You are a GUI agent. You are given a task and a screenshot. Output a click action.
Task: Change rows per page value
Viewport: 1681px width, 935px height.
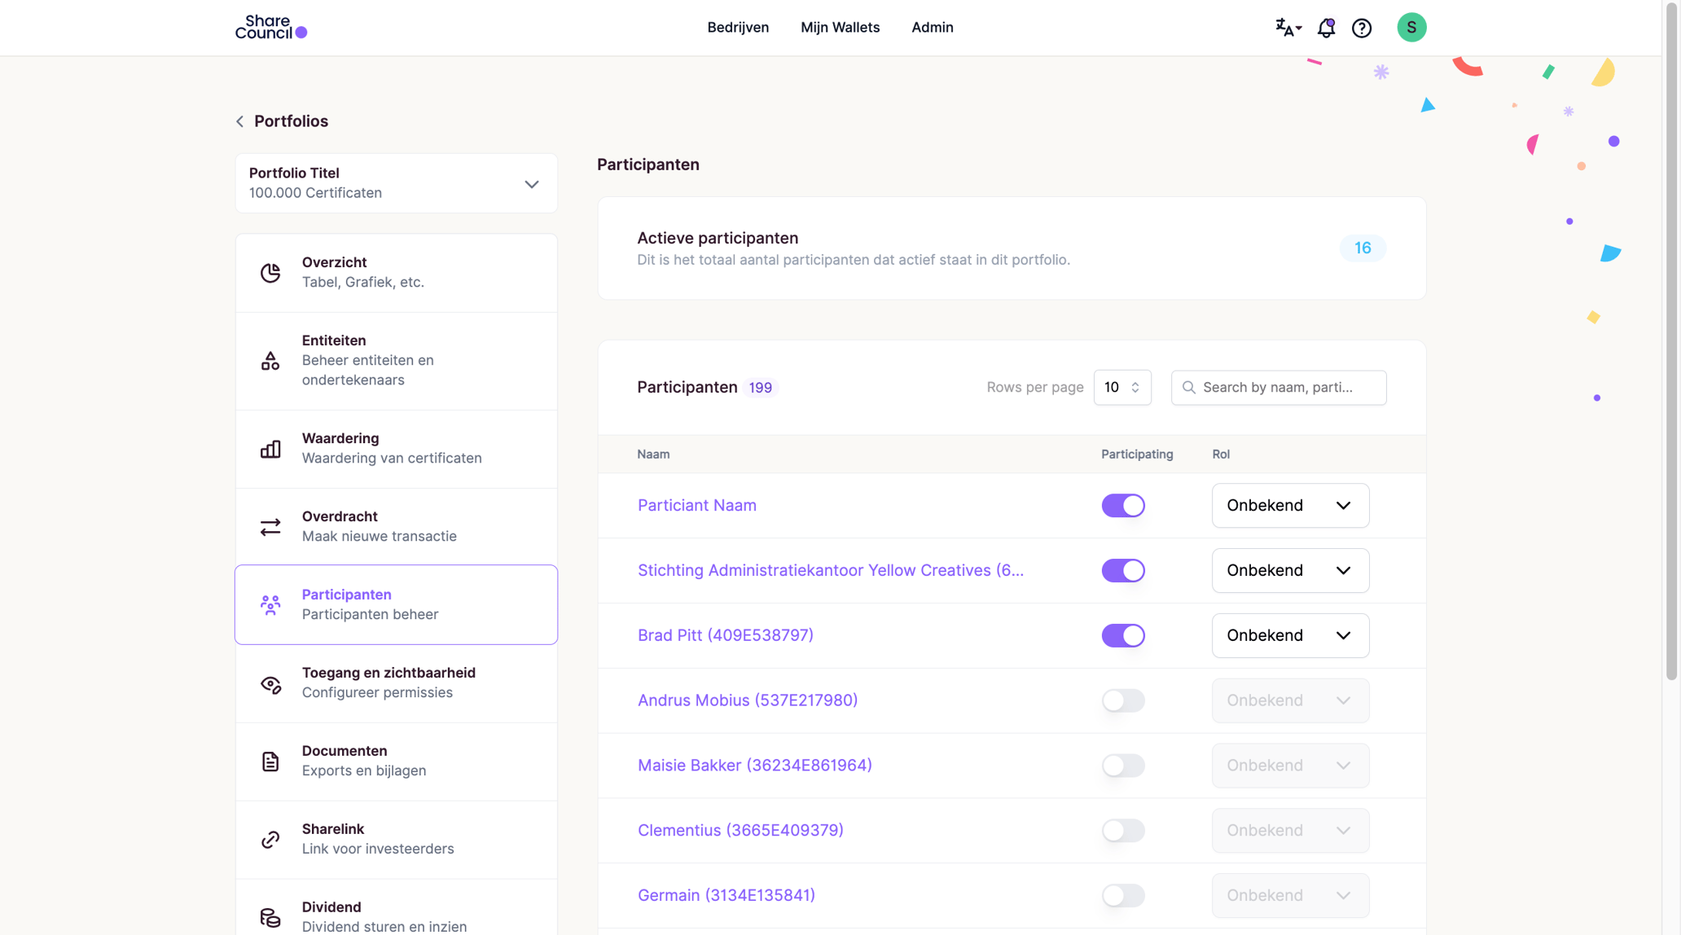pos(1122,387)
